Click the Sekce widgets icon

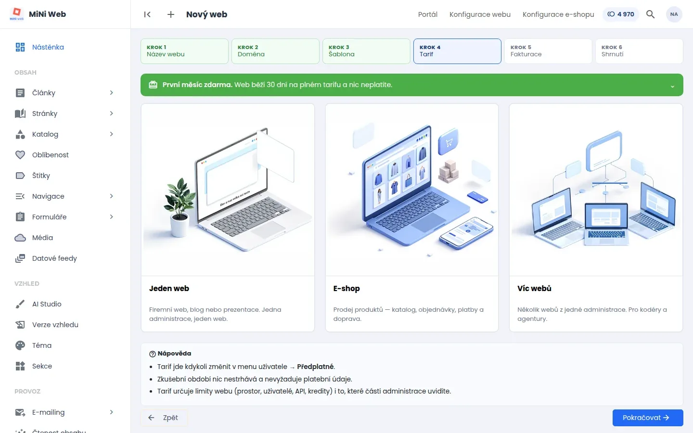pos(20,366)
